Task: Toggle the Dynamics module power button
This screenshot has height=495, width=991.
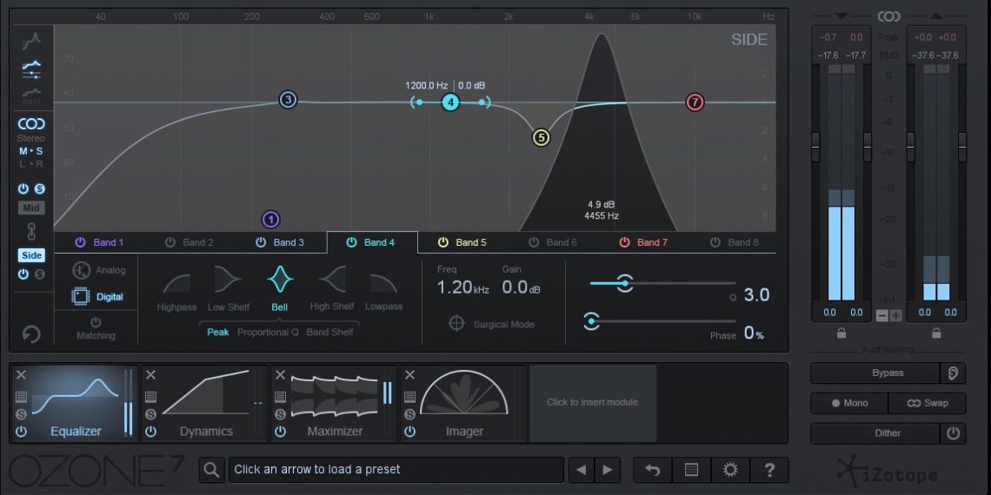Action: (x=150, y=432)
